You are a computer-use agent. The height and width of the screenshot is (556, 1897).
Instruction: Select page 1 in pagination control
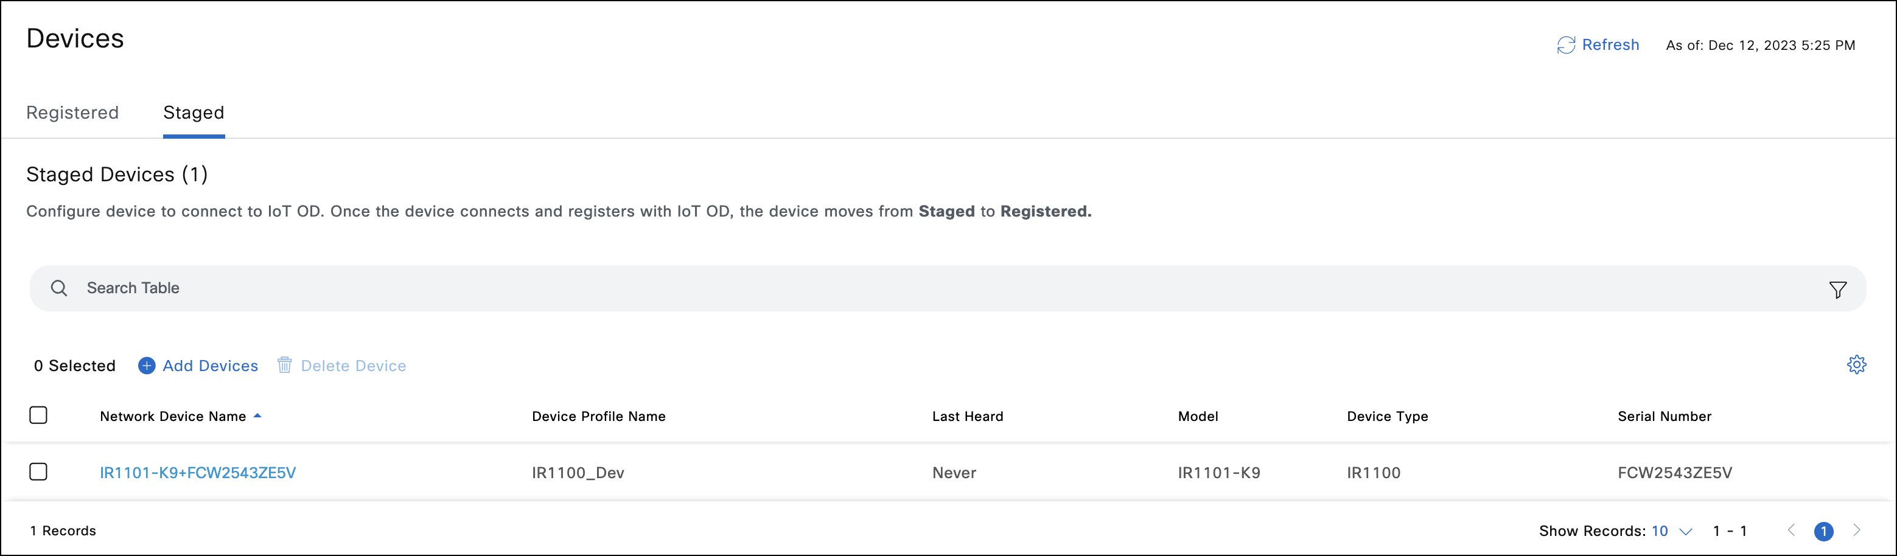pyautogui.click(x=1824, y=530)
